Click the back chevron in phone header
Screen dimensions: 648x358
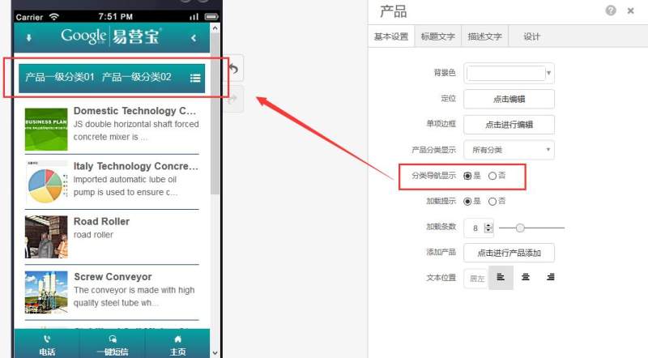194,38
